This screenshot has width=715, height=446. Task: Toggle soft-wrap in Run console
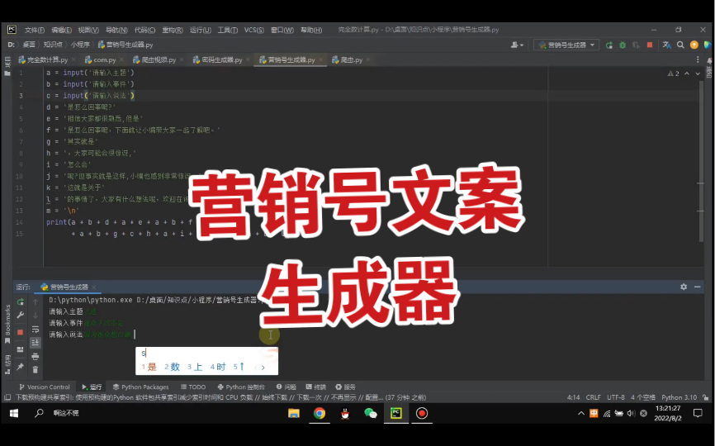36,330
